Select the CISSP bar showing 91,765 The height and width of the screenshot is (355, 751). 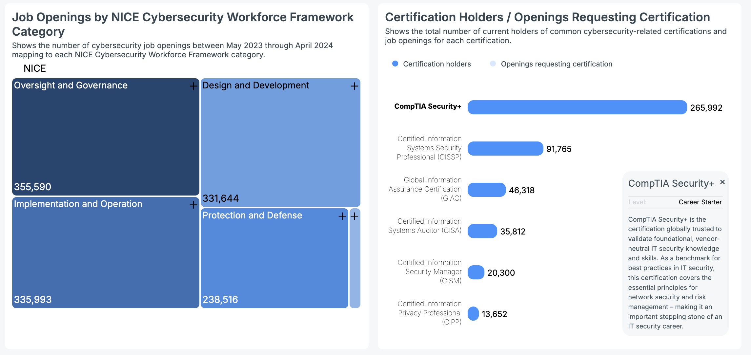505,149
